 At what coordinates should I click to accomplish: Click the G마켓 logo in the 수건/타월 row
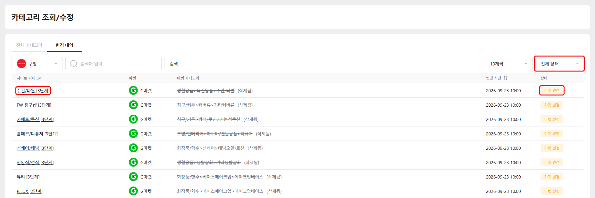tap(133, 90)
